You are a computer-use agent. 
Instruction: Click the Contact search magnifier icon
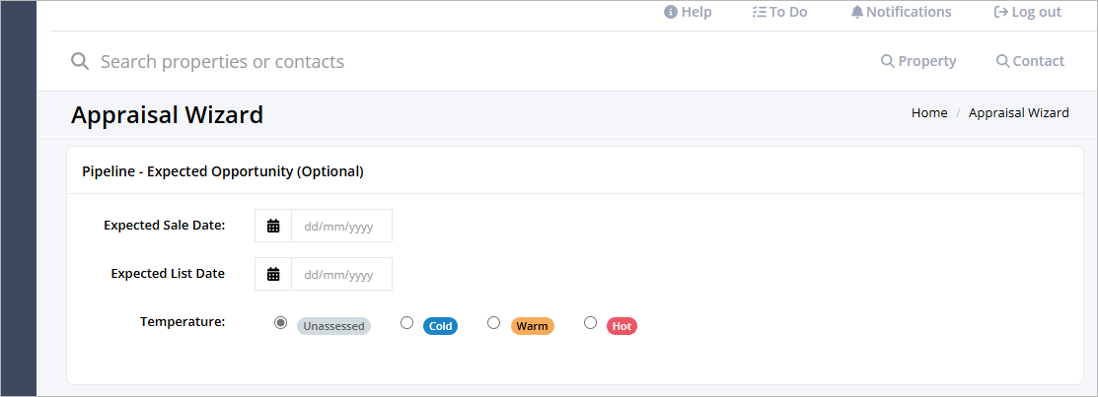click(1002, 61)
